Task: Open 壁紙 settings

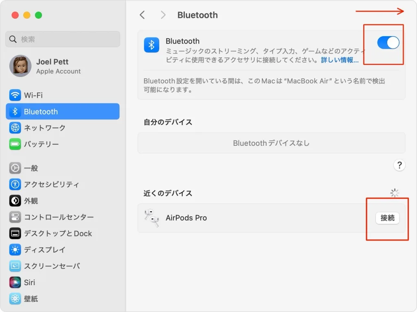Action: coord(63,299)
